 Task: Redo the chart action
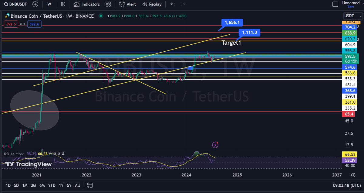coord(183,4)
